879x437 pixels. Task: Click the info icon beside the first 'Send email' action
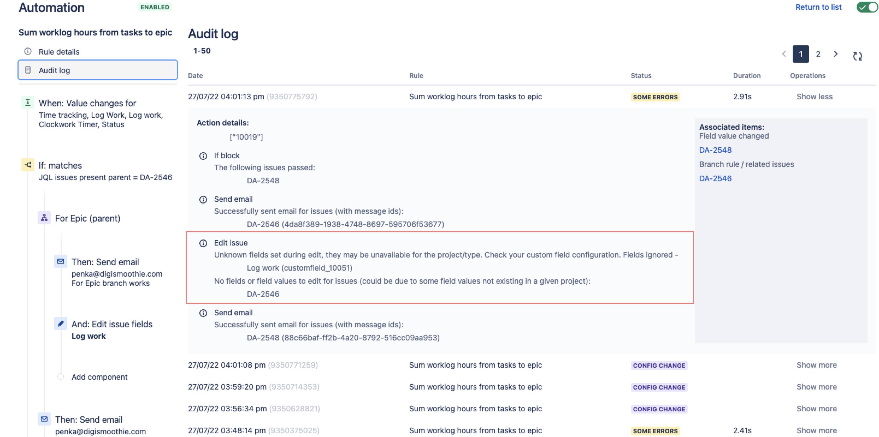[x=203, y=199]
